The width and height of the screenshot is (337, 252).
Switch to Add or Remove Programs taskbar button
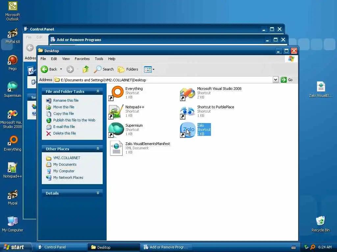point(166,247)
